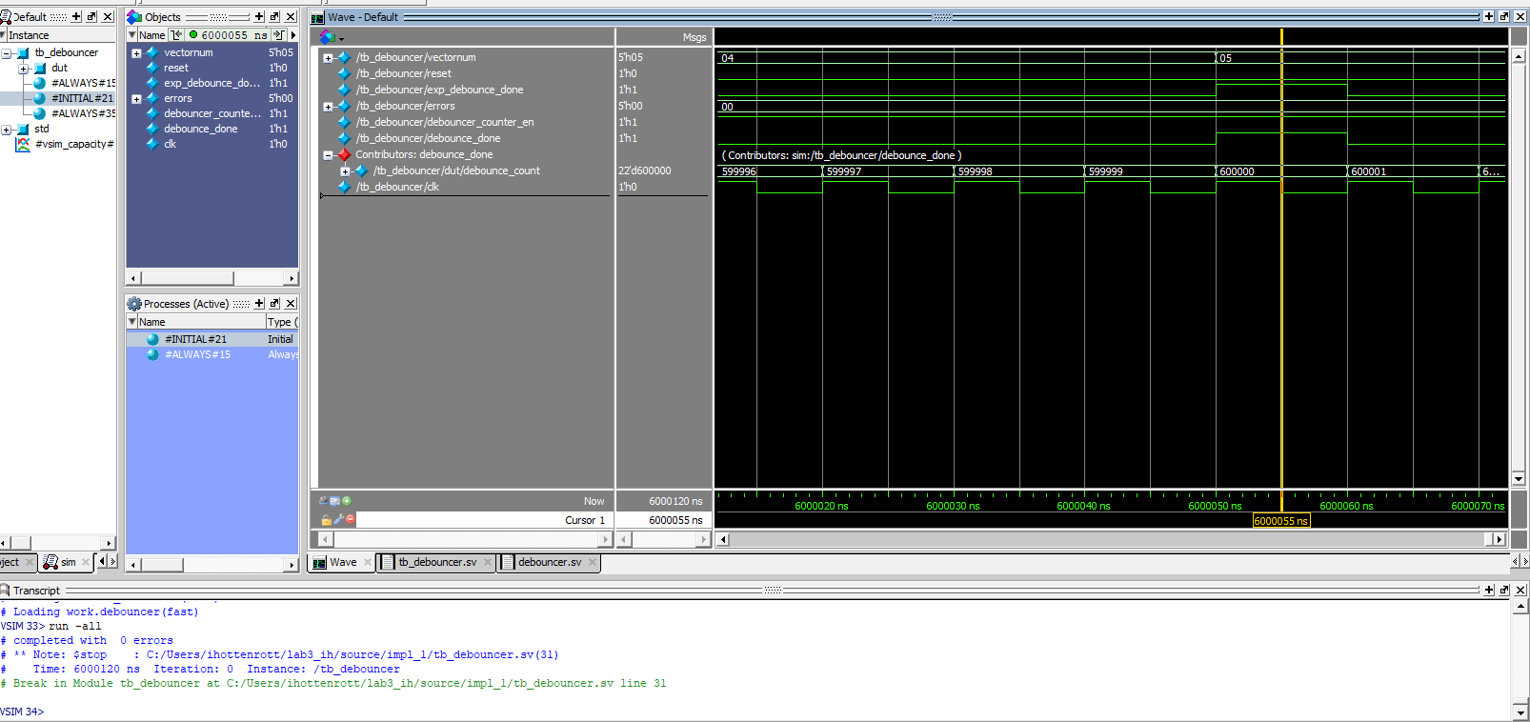Click the yellow 6000055 ns cursor marker
This screenshot has width=1530, height=722.
(1280, 521)
